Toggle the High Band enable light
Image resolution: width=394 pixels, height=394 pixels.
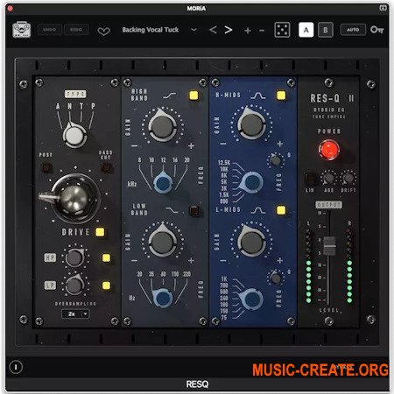tap(193, 95)
